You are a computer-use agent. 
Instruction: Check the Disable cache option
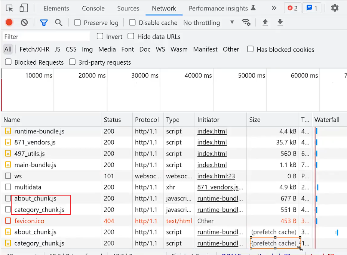[132, 22]
